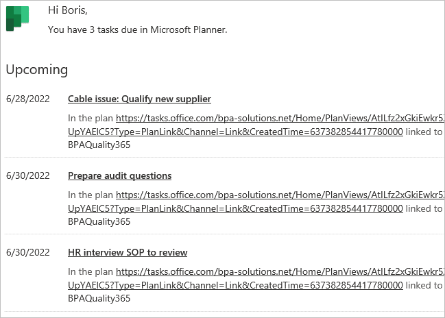Follow tasks.office.com plan URL under Cable issue task
445x318 pixels.
point(280,119)
